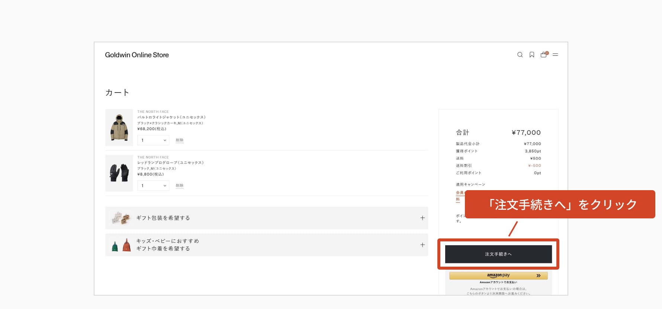Click the レッドランプログローブ product name
Viewport: 662px width, 309px height.
coord(170,163)
